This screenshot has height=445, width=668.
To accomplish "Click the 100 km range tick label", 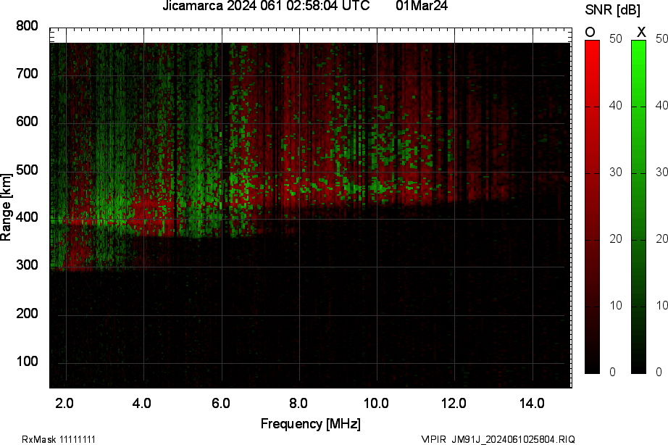I will tap(27, 362).
